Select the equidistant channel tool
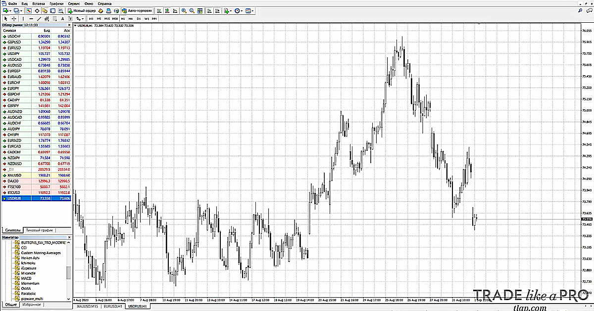This screenshot has width=594, height=311. tap(47, 19)
